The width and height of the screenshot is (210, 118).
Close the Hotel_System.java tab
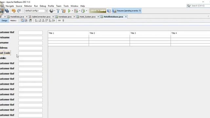[x=98, y=17]
